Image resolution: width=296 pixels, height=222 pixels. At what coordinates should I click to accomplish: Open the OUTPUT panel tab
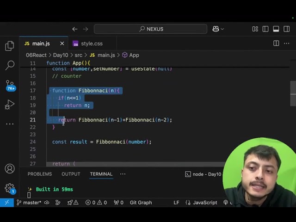pyautogui.click(x=71, y=174)
